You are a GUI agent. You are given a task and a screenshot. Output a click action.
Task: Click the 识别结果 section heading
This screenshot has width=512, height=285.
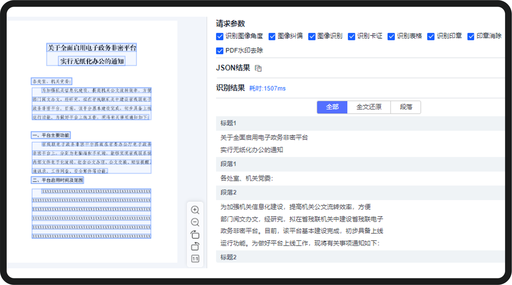230,88
